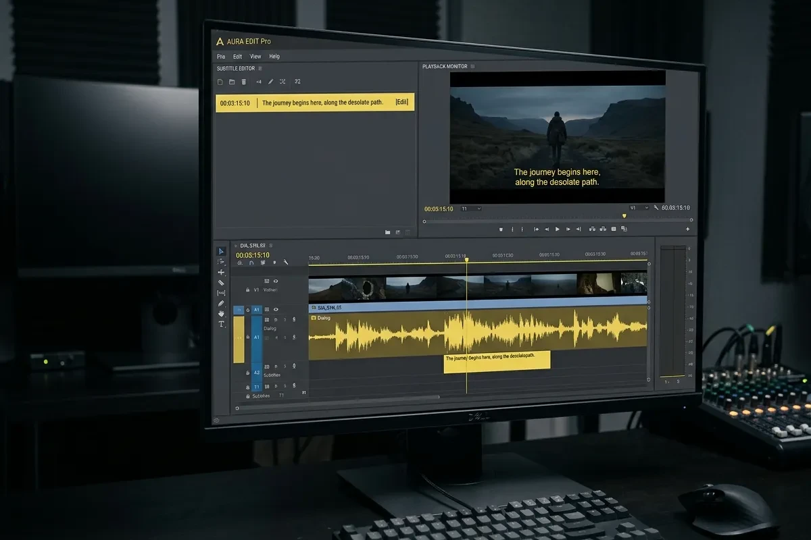Screen dimensions: 811x540
Task: Click the timeline snap magnet icon
Action: pos(251,263)
